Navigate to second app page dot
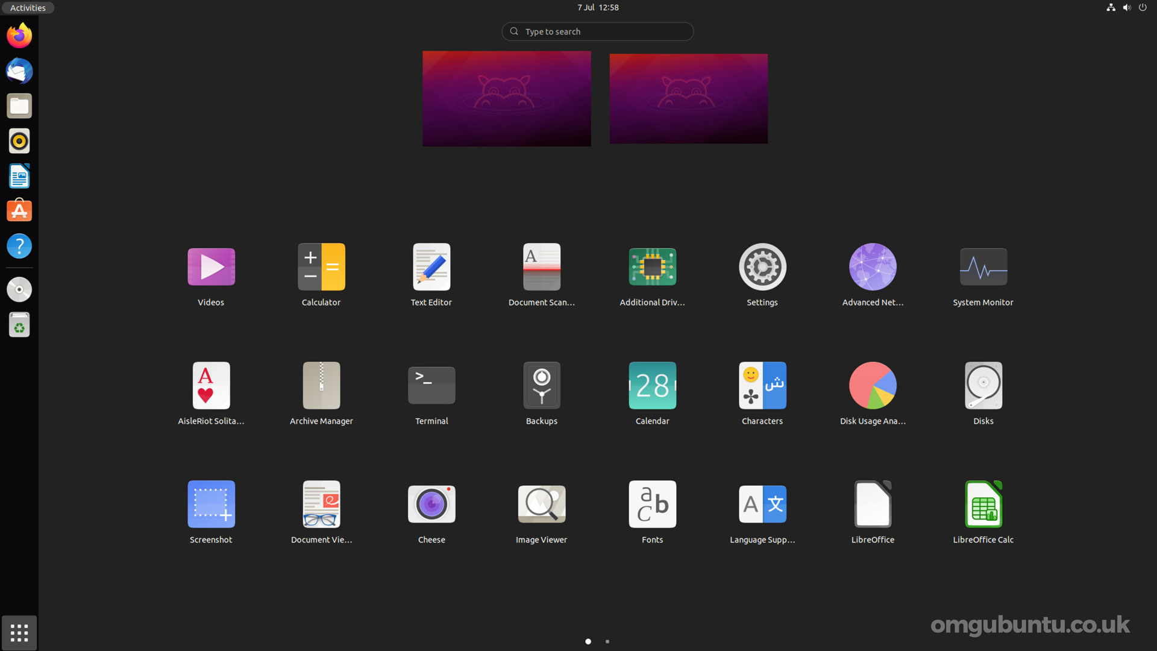 click(x=607, y=641)
